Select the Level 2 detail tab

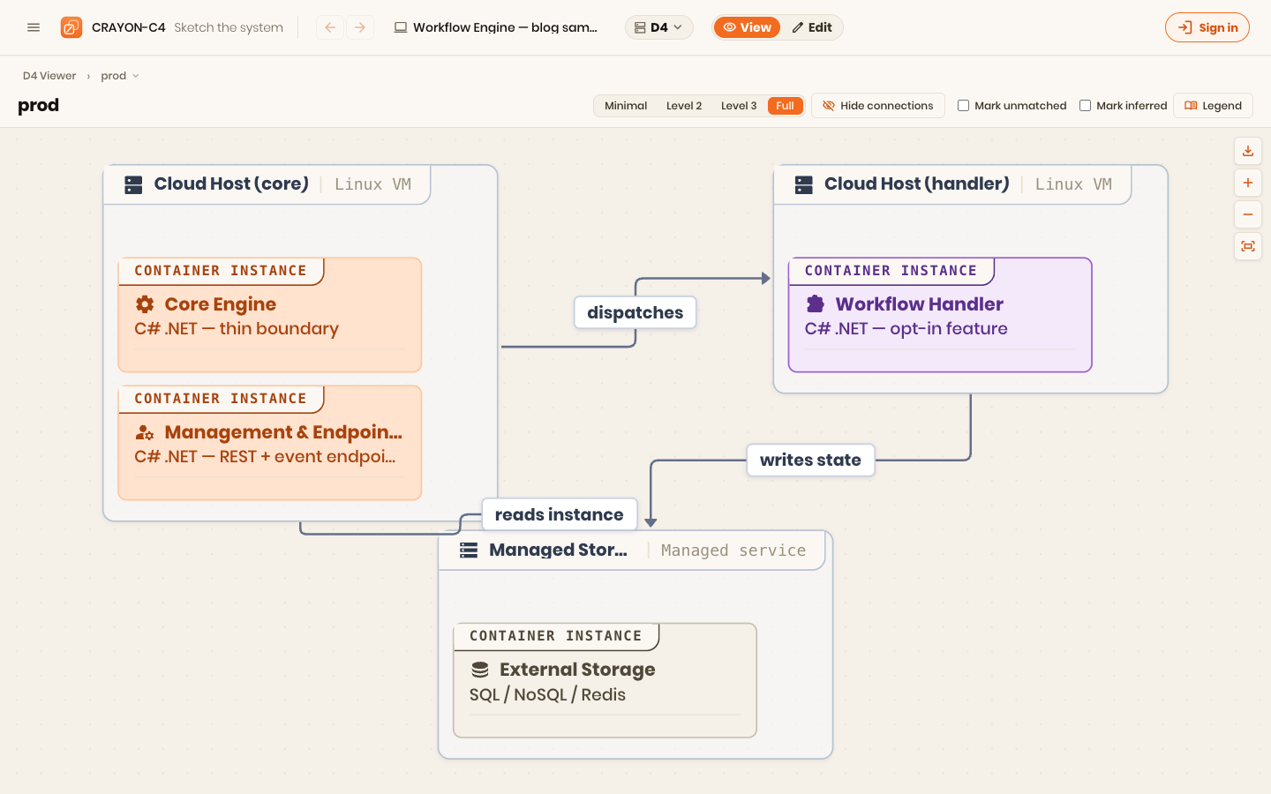pyautogui.click(x=684, y=106)
